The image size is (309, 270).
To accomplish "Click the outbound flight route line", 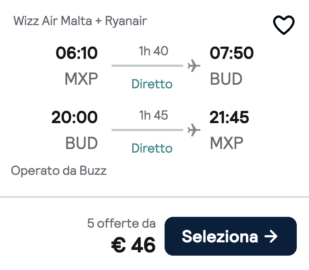I will point(147,65).
